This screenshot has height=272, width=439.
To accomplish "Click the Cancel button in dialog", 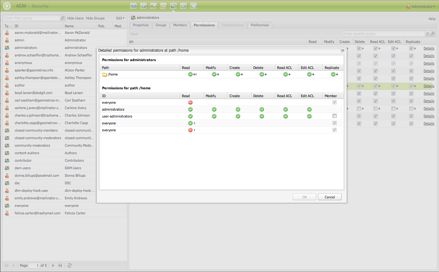I will [x=330, y=197].
